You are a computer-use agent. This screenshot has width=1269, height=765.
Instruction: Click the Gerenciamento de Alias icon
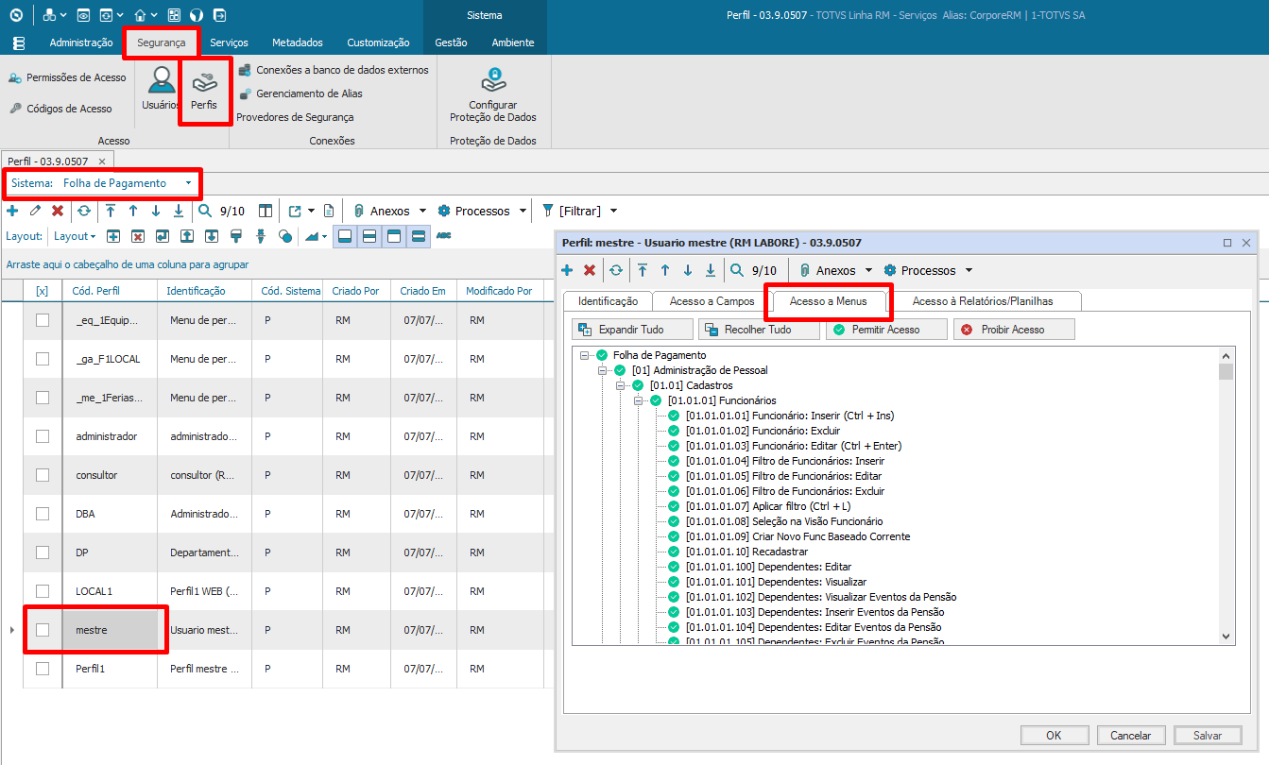(x=245, y=93)
